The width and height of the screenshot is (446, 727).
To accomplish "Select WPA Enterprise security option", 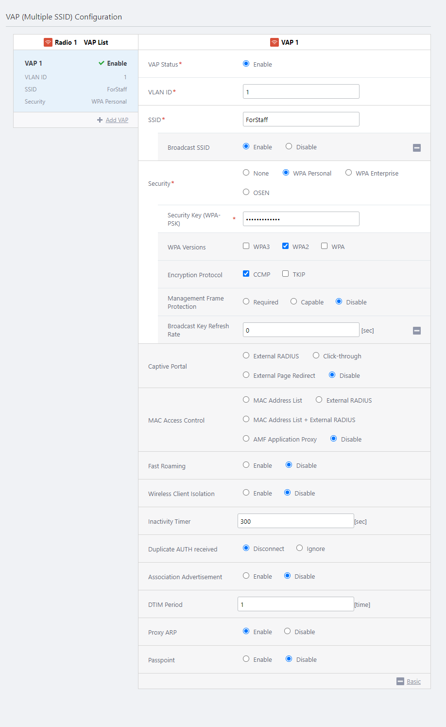I will click(349, 173).
